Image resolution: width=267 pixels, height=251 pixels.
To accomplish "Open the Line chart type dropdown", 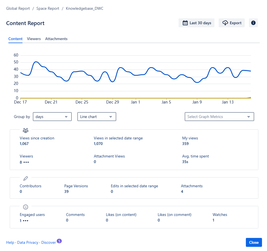I will pos(97,117).
